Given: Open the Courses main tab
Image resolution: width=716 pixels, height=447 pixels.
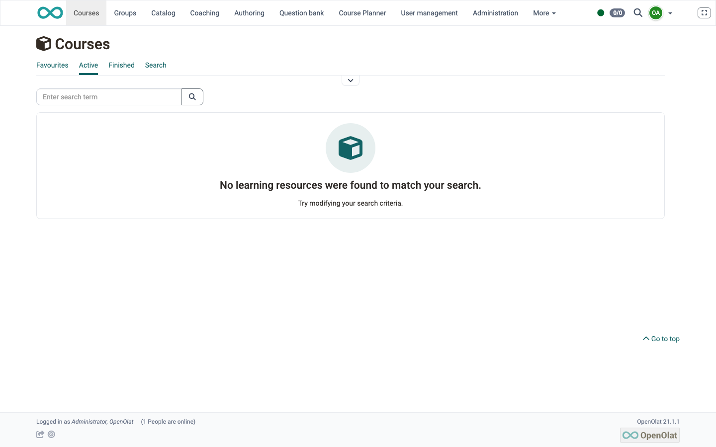Looking at the screenshot, I should (x=87, y=13).
